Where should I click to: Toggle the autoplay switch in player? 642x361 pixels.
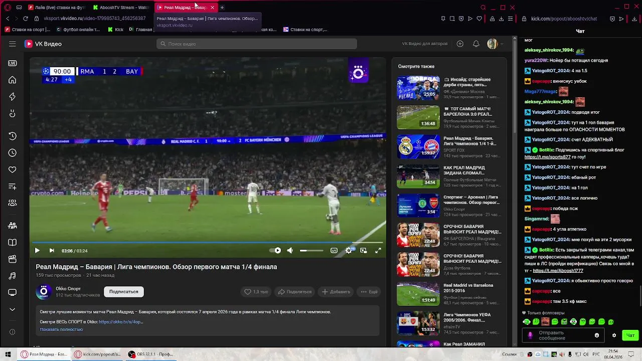pos(275,250)
